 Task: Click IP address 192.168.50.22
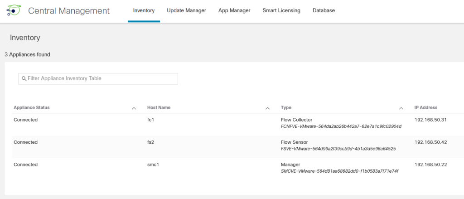tap(430, 165)
